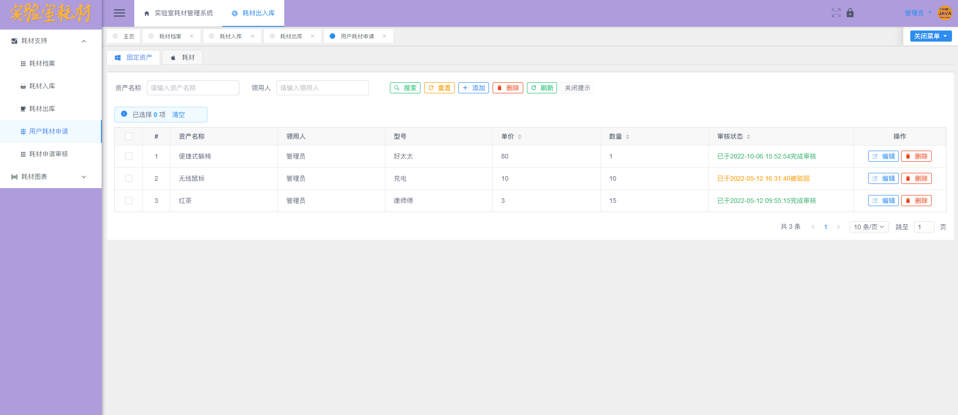The height and width of the screenshot is (415, 958).
Task: Open the JAVA user avatar
Action: point(945,13)
